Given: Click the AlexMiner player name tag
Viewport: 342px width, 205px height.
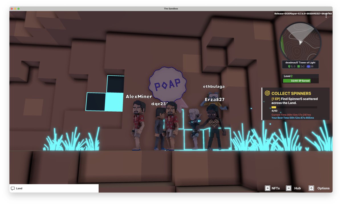Looking at the screenshot, I should click(x=139, y=97).
